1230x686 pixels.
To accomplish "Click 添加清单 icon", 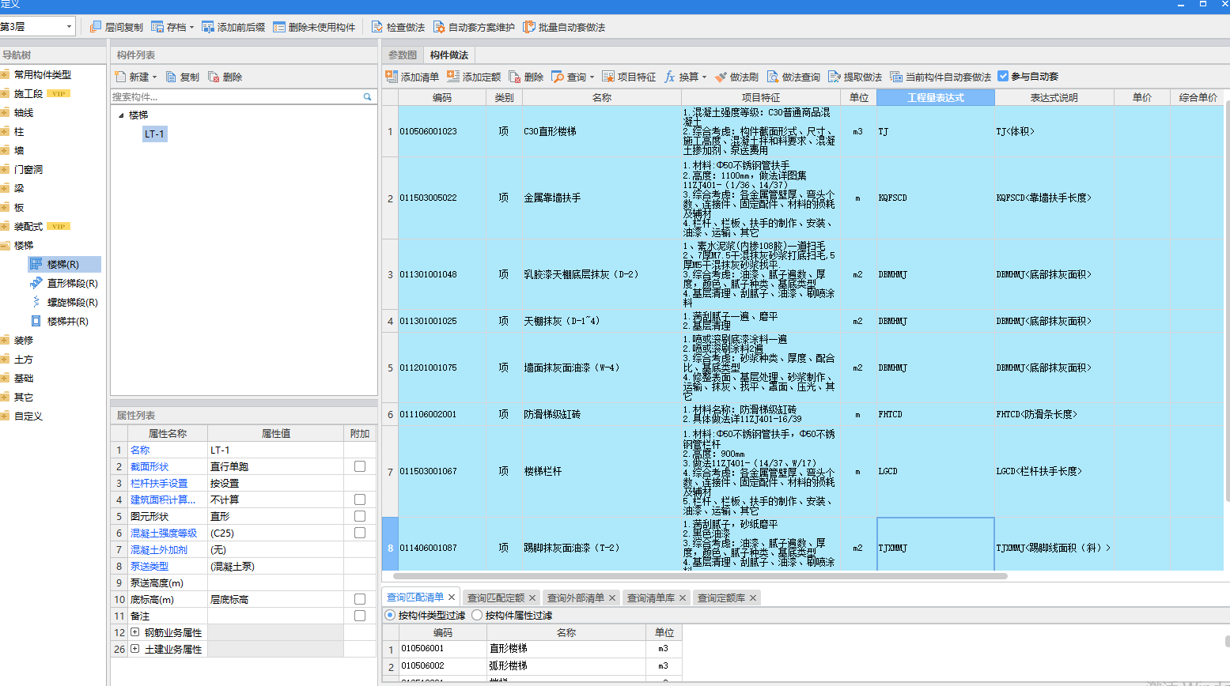I will [392, 77].
